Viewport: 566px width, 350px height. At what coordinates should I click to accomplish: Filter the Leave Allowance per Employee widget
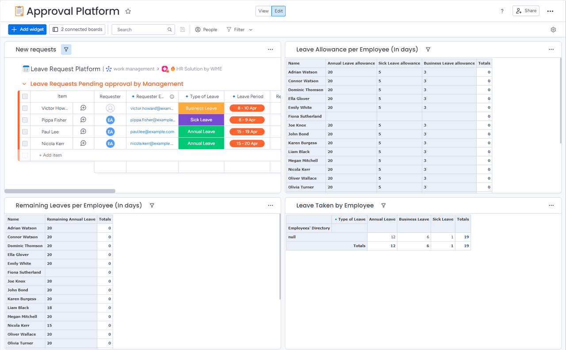point(428,50)
